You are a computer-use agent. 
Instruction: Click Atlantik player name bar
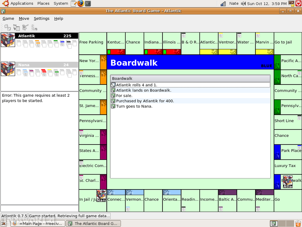pyautogui.click(x=47, y=36)
